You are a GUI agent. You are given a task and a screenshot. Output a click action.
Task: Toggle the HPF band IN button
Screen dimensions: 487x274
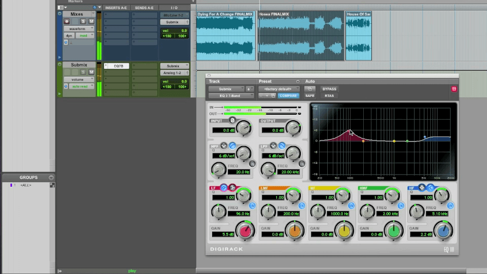[252, 164]
